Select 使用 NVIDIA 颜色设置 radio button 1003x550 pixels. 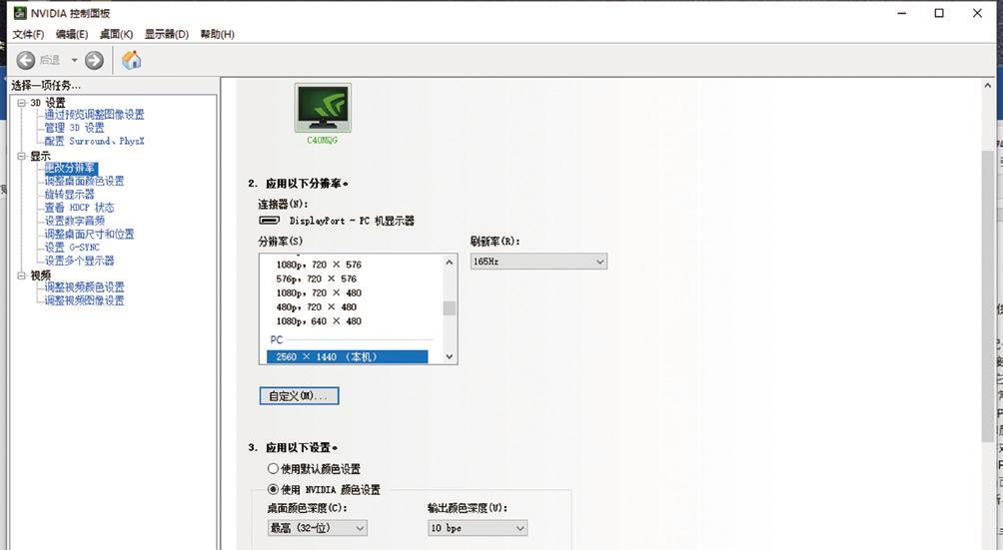[x=273, y=490]
